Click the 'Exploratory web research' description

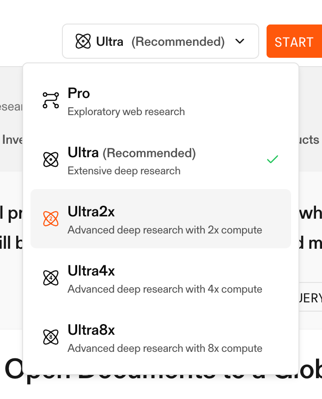pos(126,111)
